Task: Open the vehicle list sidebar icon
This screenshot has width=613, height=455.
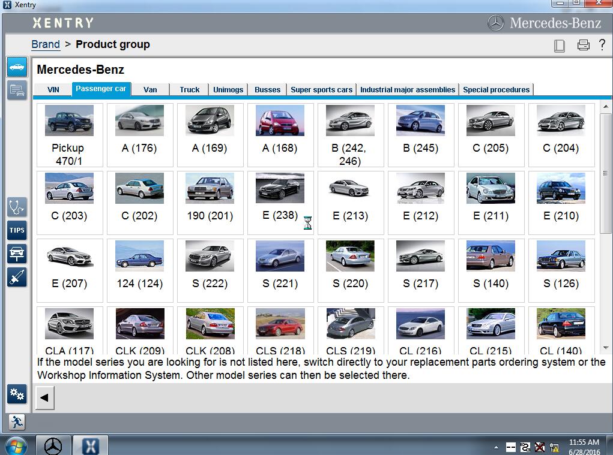Action: pos(17,91)
